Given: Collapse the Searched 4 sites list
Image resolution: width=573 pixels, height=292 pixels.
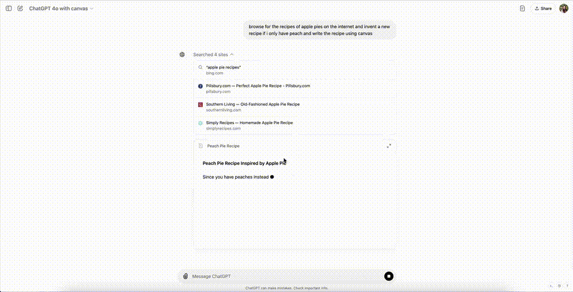Looking at the screenshot, I should [214, 54].
